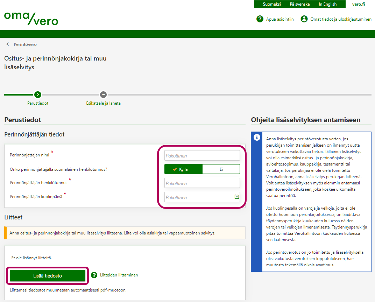Image resolution: width=375 pixels, height=302 pixels.
Task: Go back using the Perintövero chevron
Action: pos(8,44)
